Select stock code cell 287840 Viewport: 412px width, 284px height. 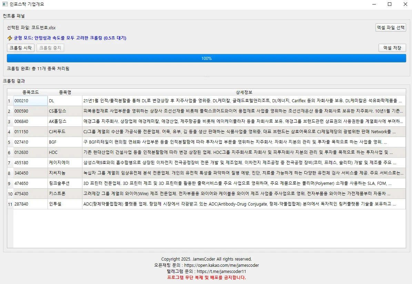pos(30,204)
